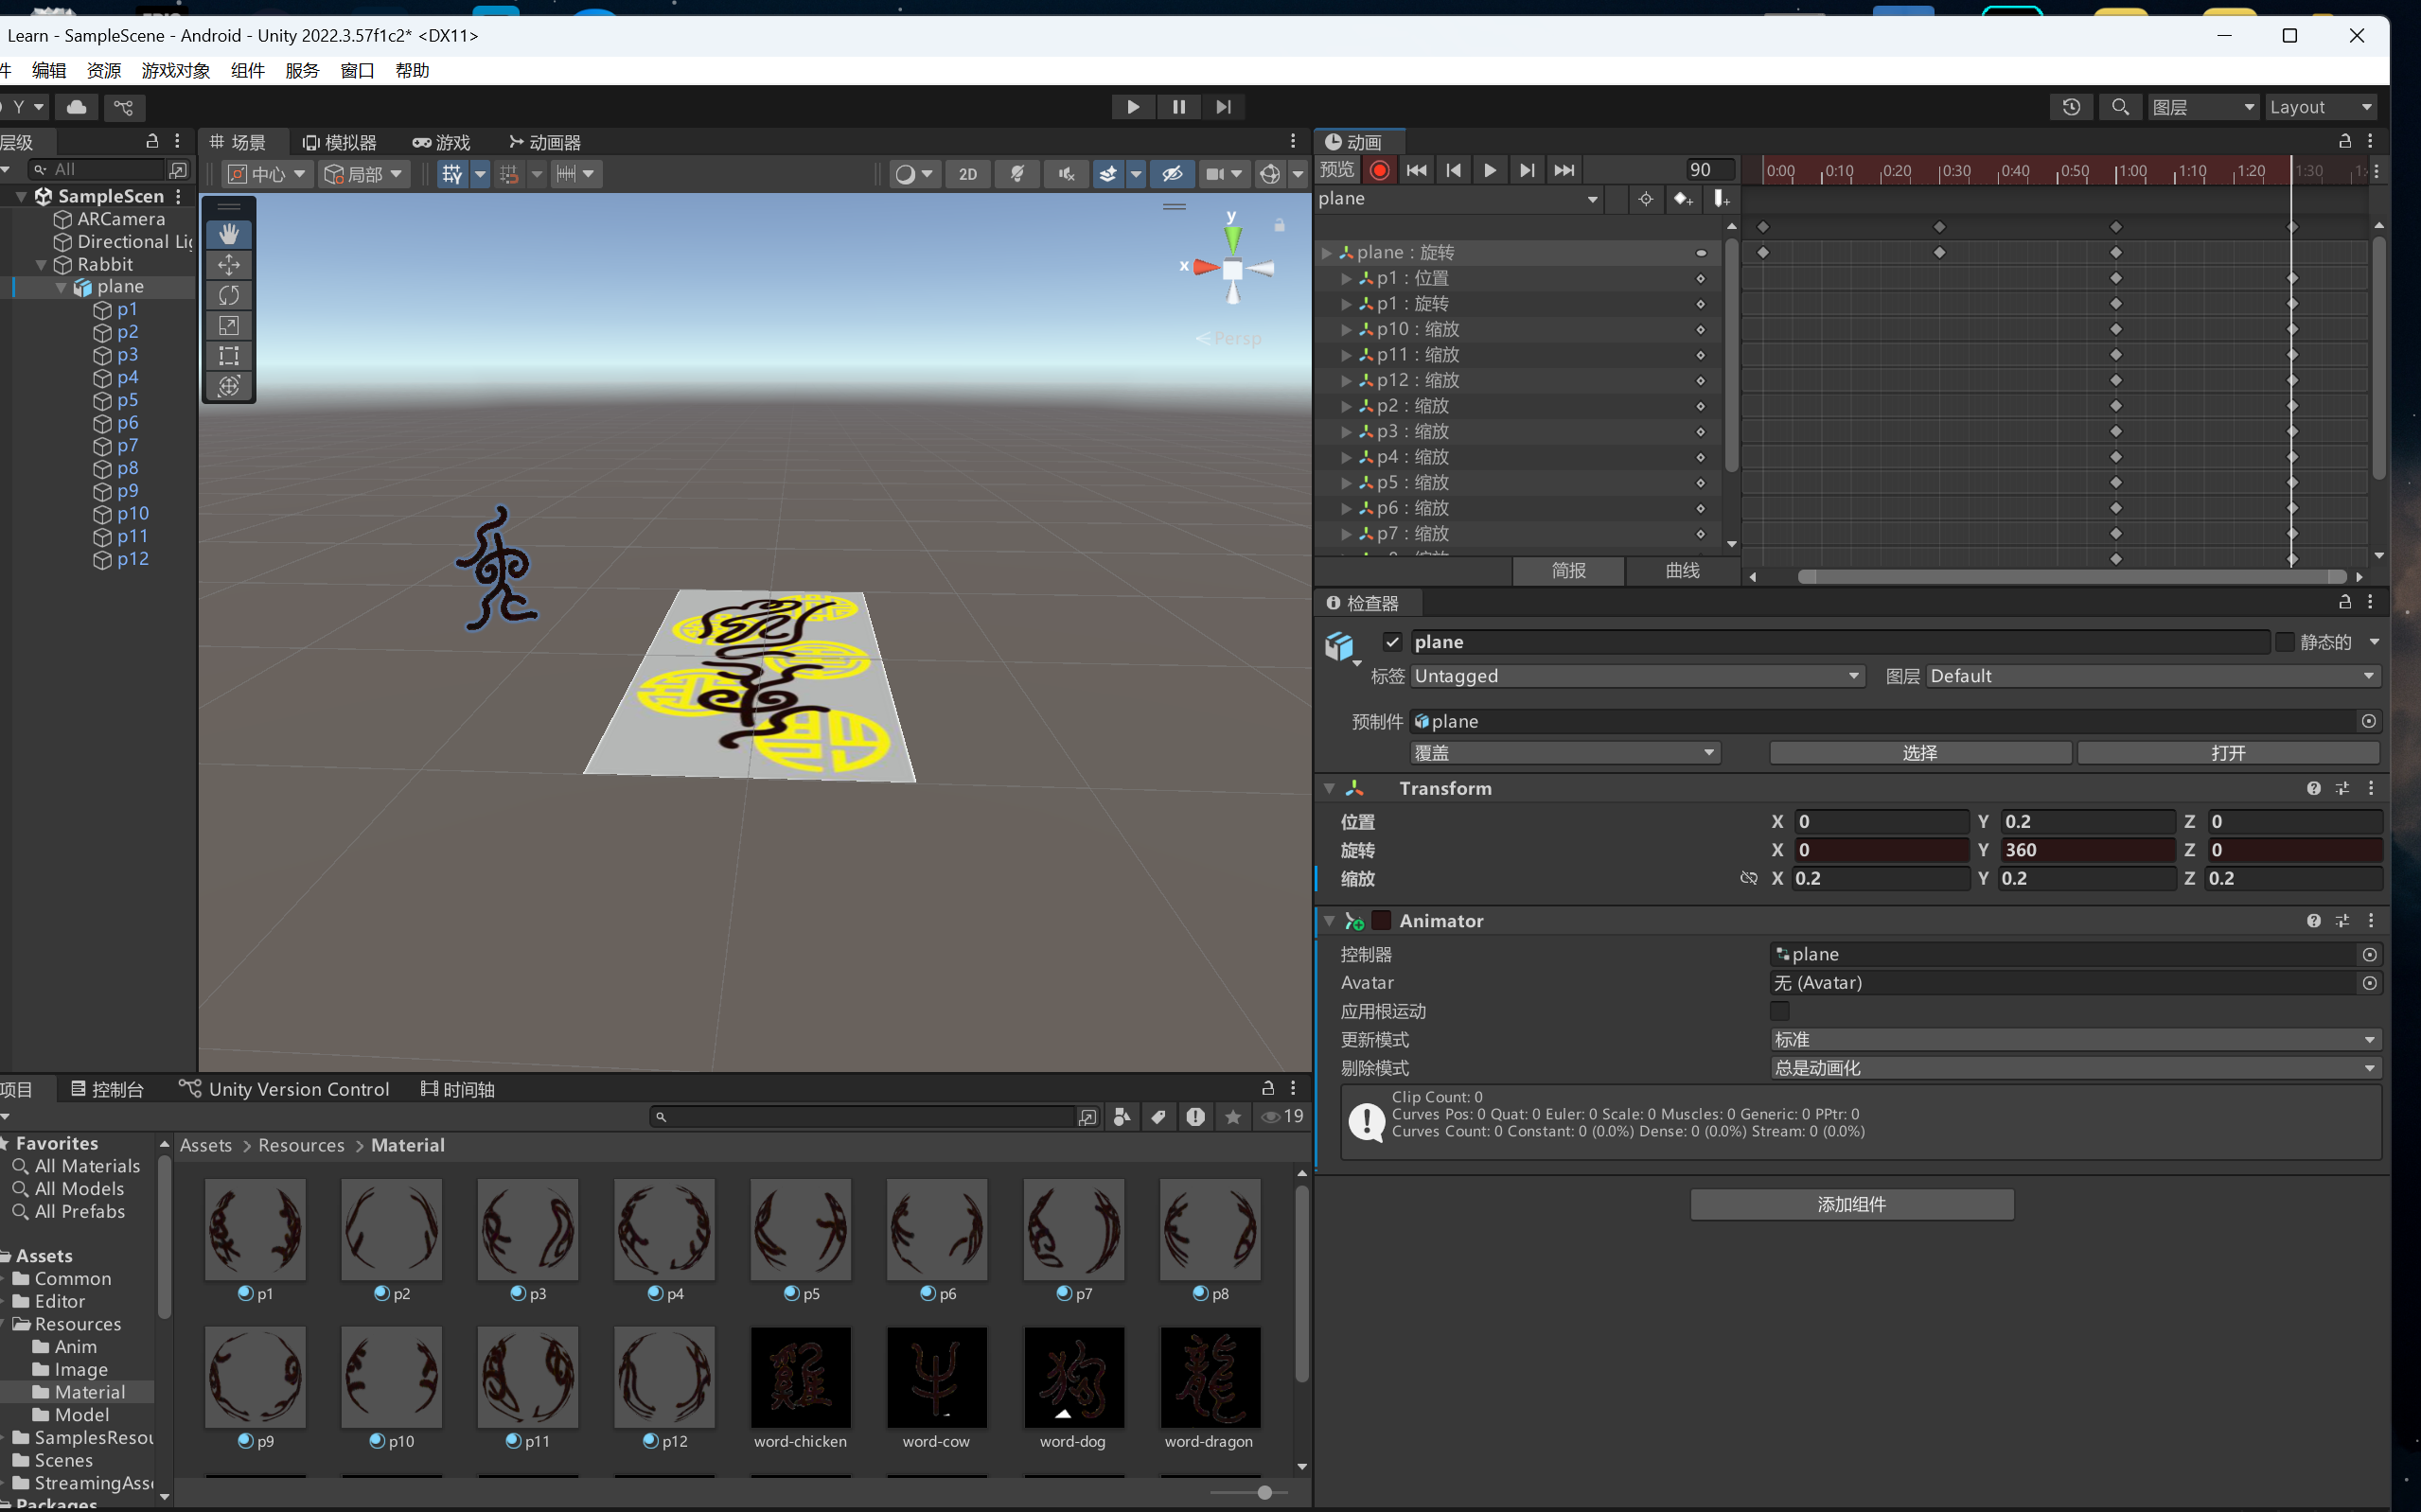Enable the Apply Root Motion checkbox
This screenshot has width=2421, height=1512.
[1780, 1011]
